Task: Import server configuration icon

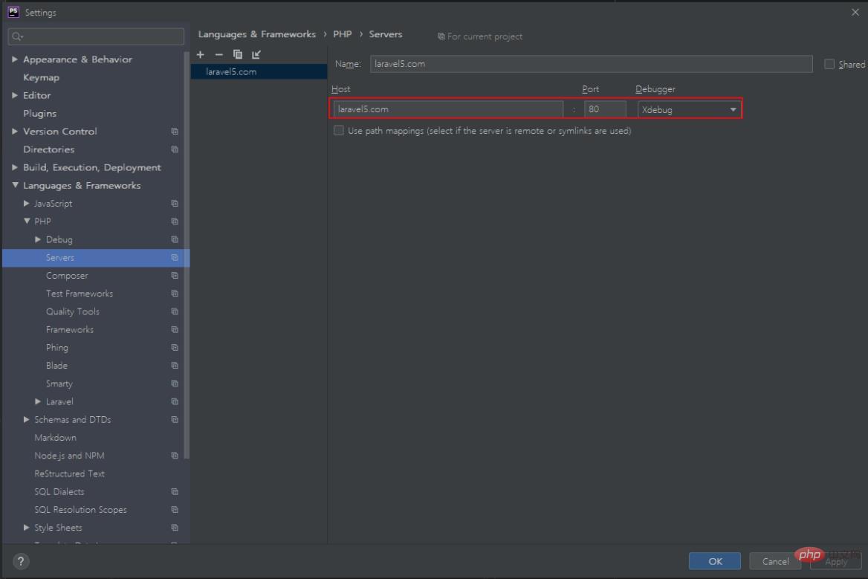Action: [256, 54]
